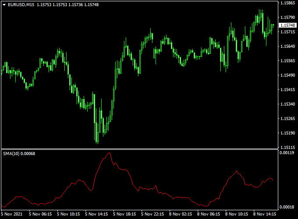The width and height of the screenshot is (298, 219).
Task: Select the price scale value 1.15865
Action: click(x=288, y=3)
